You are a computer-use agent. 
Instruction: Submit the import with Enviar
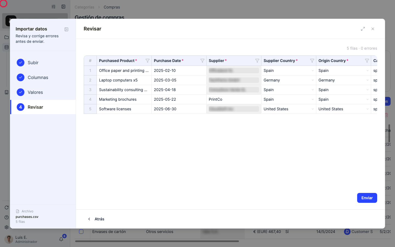tap(367, 198)
